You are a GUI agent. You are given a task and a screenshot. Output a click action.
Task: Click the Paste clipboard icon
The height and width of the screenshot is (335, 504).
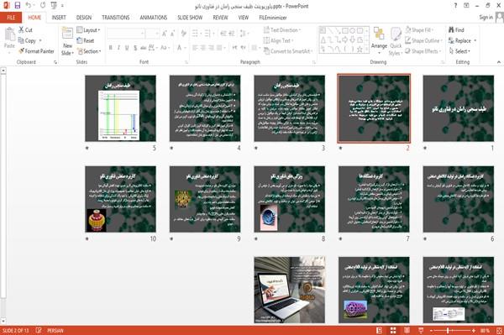pyautogui.click(x=9, y=34)
